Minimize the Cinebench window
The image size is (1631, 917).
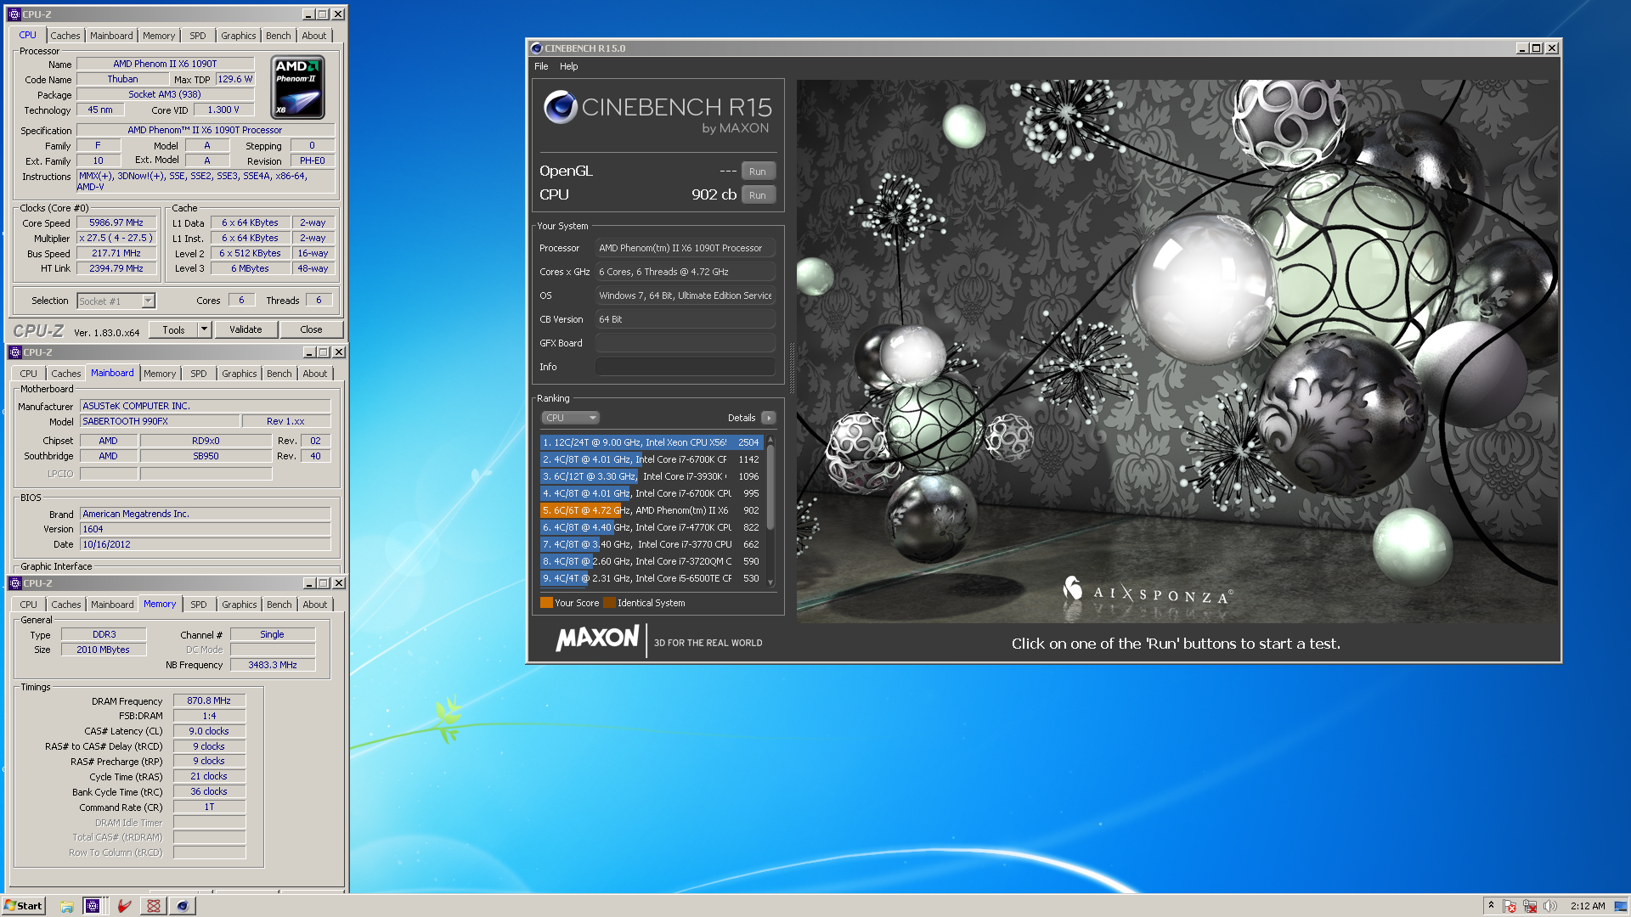click(1522, 48)
